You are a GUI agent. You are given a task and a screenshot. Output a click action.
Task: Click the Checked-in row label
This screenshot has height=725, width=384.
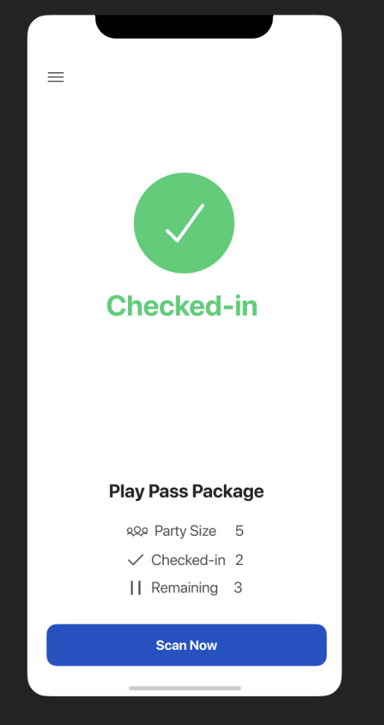click(188, 560)
